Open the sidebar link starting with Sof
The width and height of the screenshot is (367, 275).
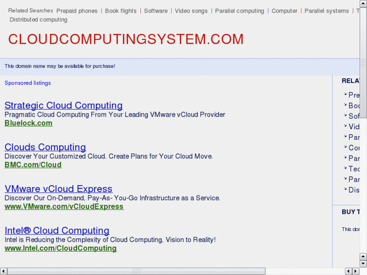[354, 116]
